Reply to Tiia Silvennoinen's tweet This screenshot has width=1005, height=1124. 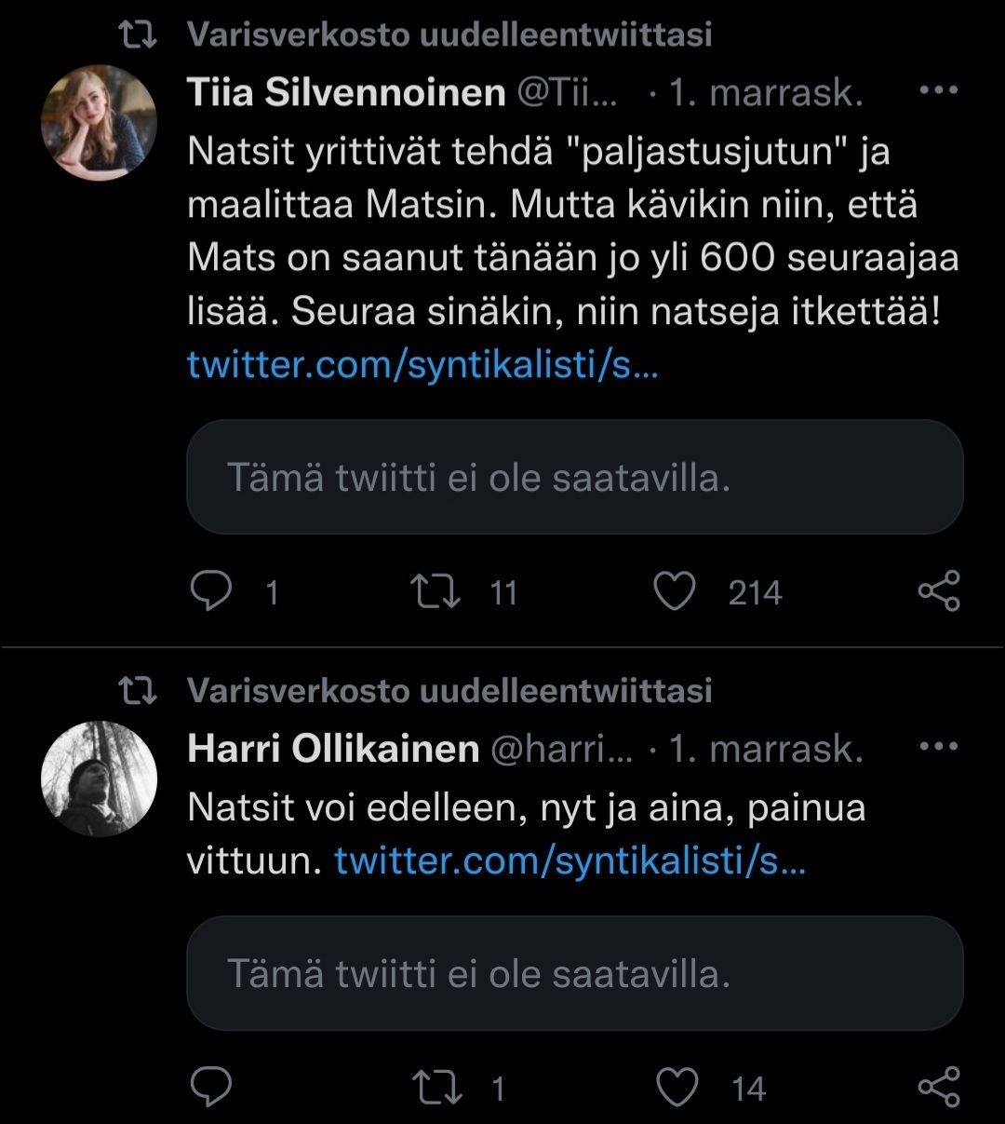point(210,591)
